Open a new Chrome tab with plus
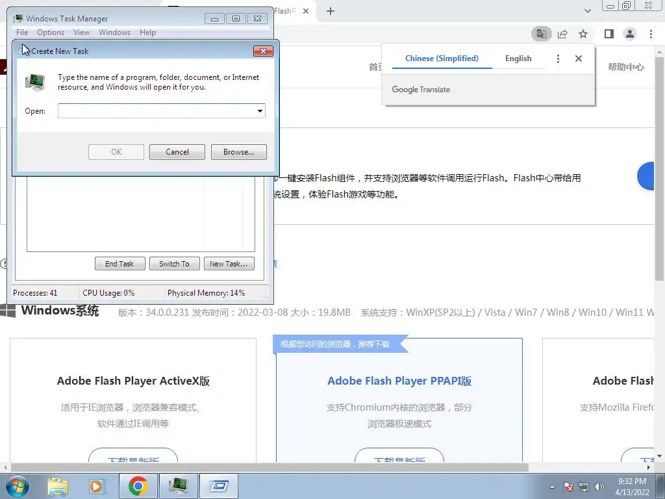Viewport: 665px width, 499px height. (x=331, y=11)
